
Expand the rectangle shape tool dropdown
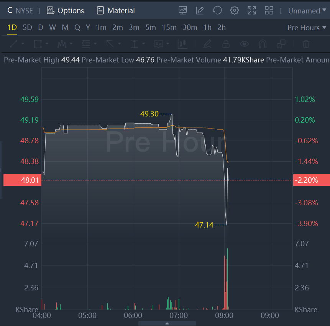[47, 44]
